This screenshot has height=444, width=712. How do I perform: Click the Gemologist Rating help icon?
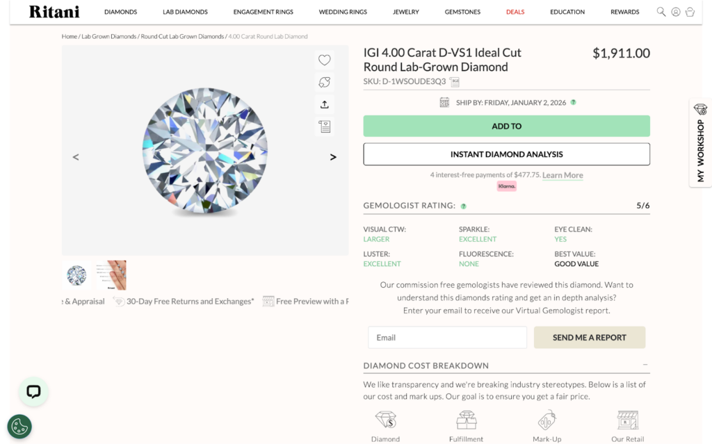(x=464, y=206)
